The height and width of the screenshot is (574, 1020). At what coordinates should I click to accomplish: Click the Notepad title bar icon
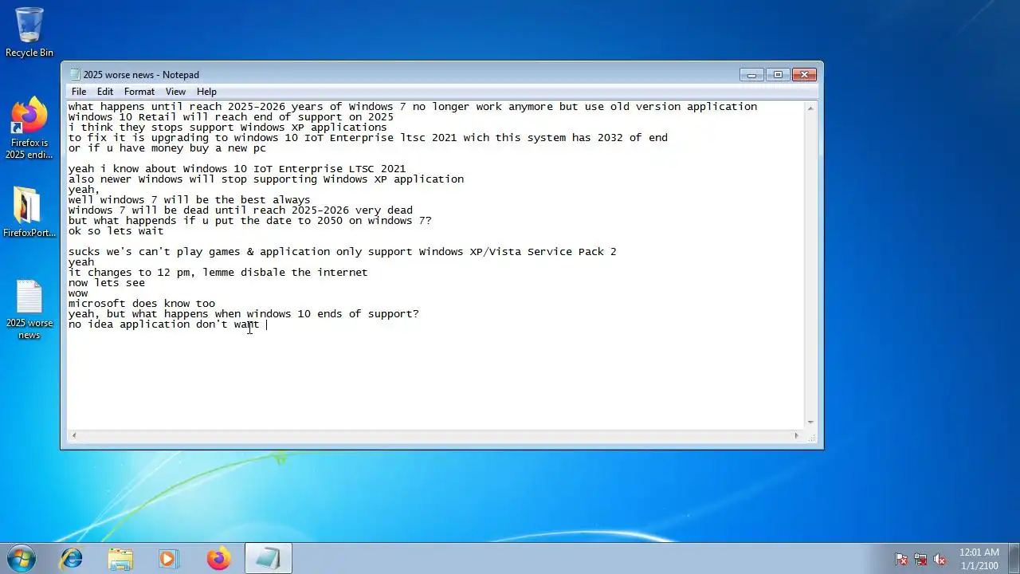pos(75,75)
